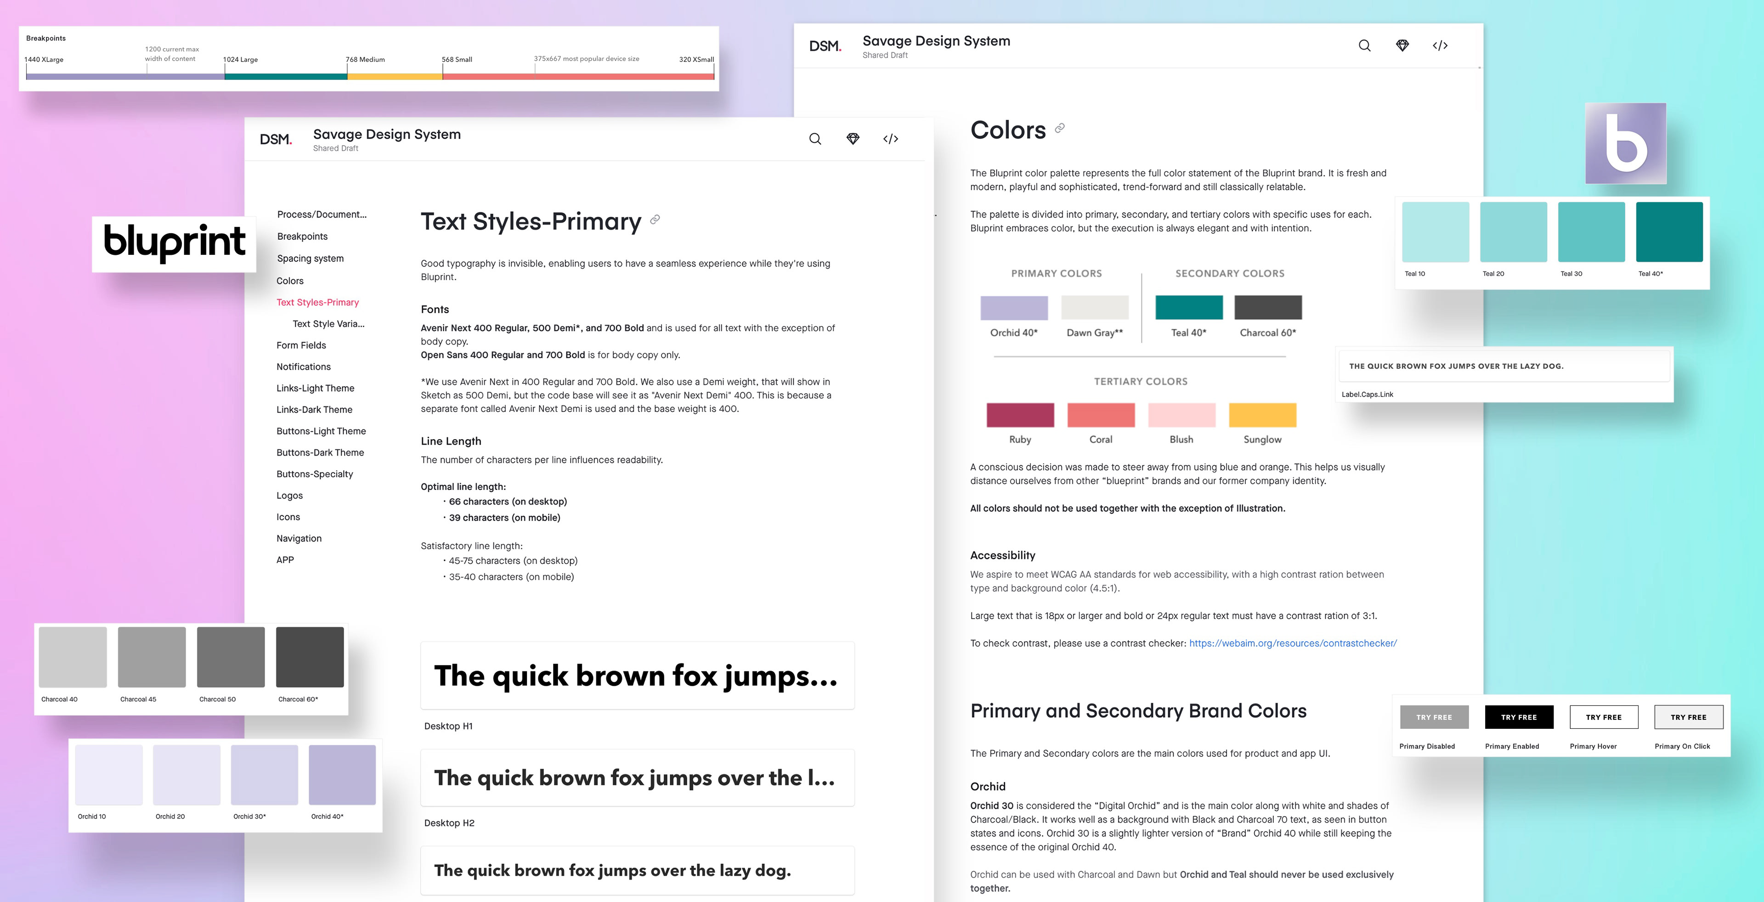Click the diamond Sketch icon in Colors window
The image size is (1764, 902).
click(1402, 46)
